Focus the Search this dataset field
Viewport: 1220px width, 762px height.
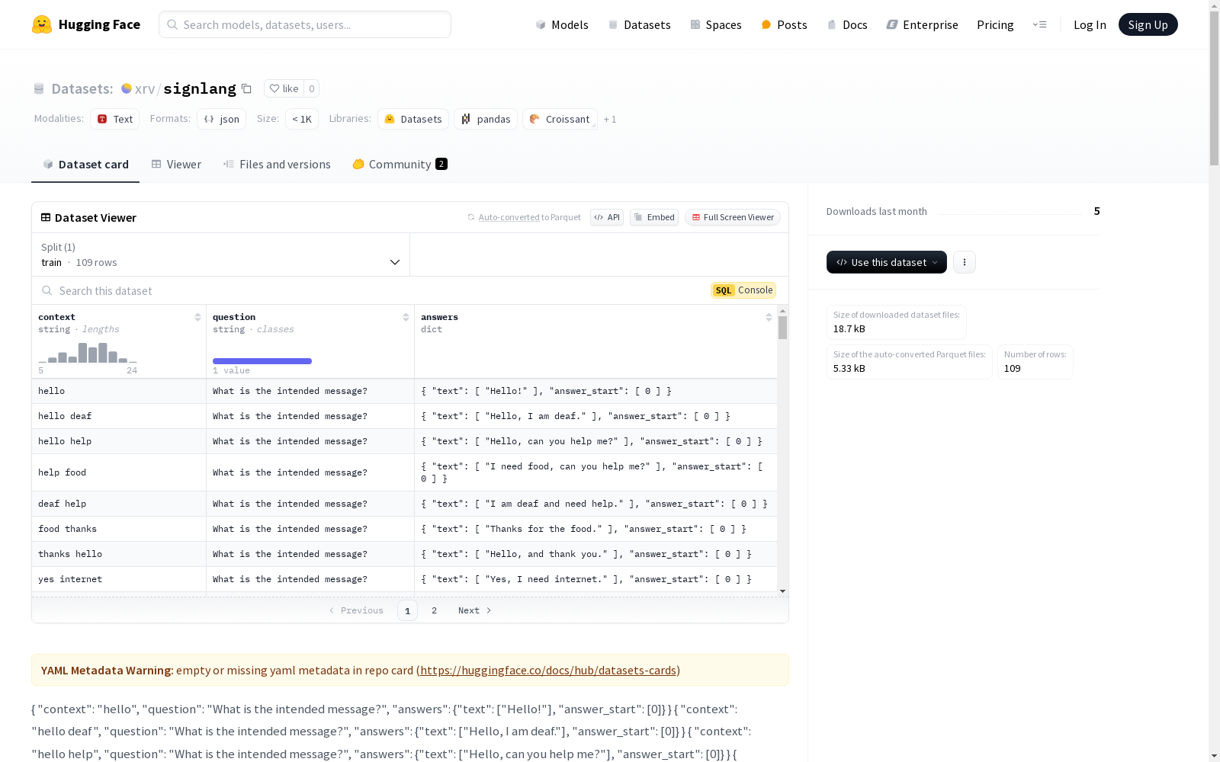coord(374,290)
